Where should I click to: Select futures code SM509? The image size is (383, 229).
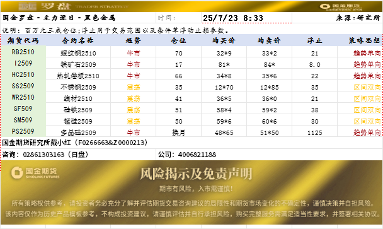tap(23, 120)
